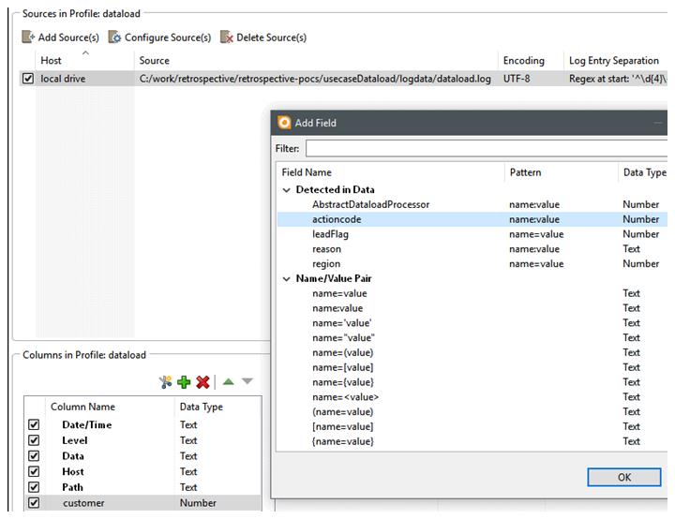Select the leadFlag field row
675x519 pixels.
pos(472,234)
